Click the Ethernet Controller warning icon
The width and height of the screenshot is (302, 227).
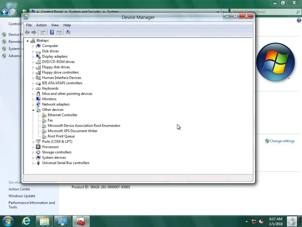44,115
